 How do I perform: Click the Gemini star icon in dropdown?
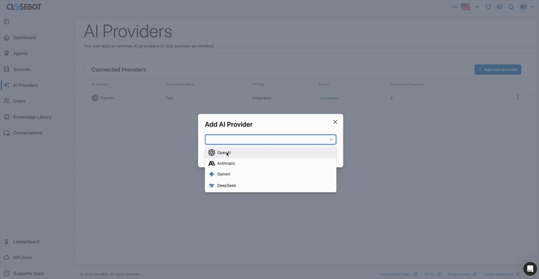212,175
